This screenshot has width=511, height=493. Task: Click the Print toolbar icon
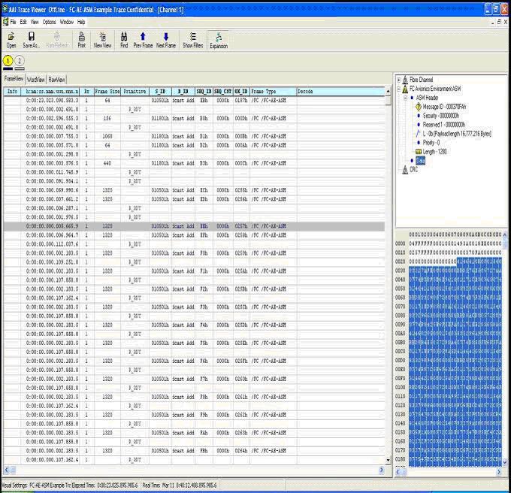tap(81, 39)
